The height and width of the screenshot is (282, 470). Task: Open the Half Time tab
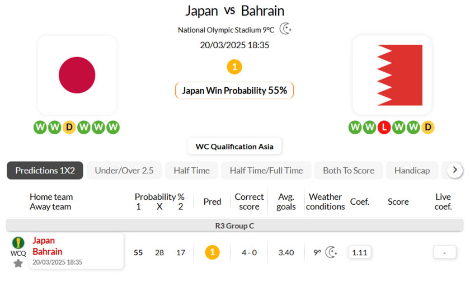point(191,171)
